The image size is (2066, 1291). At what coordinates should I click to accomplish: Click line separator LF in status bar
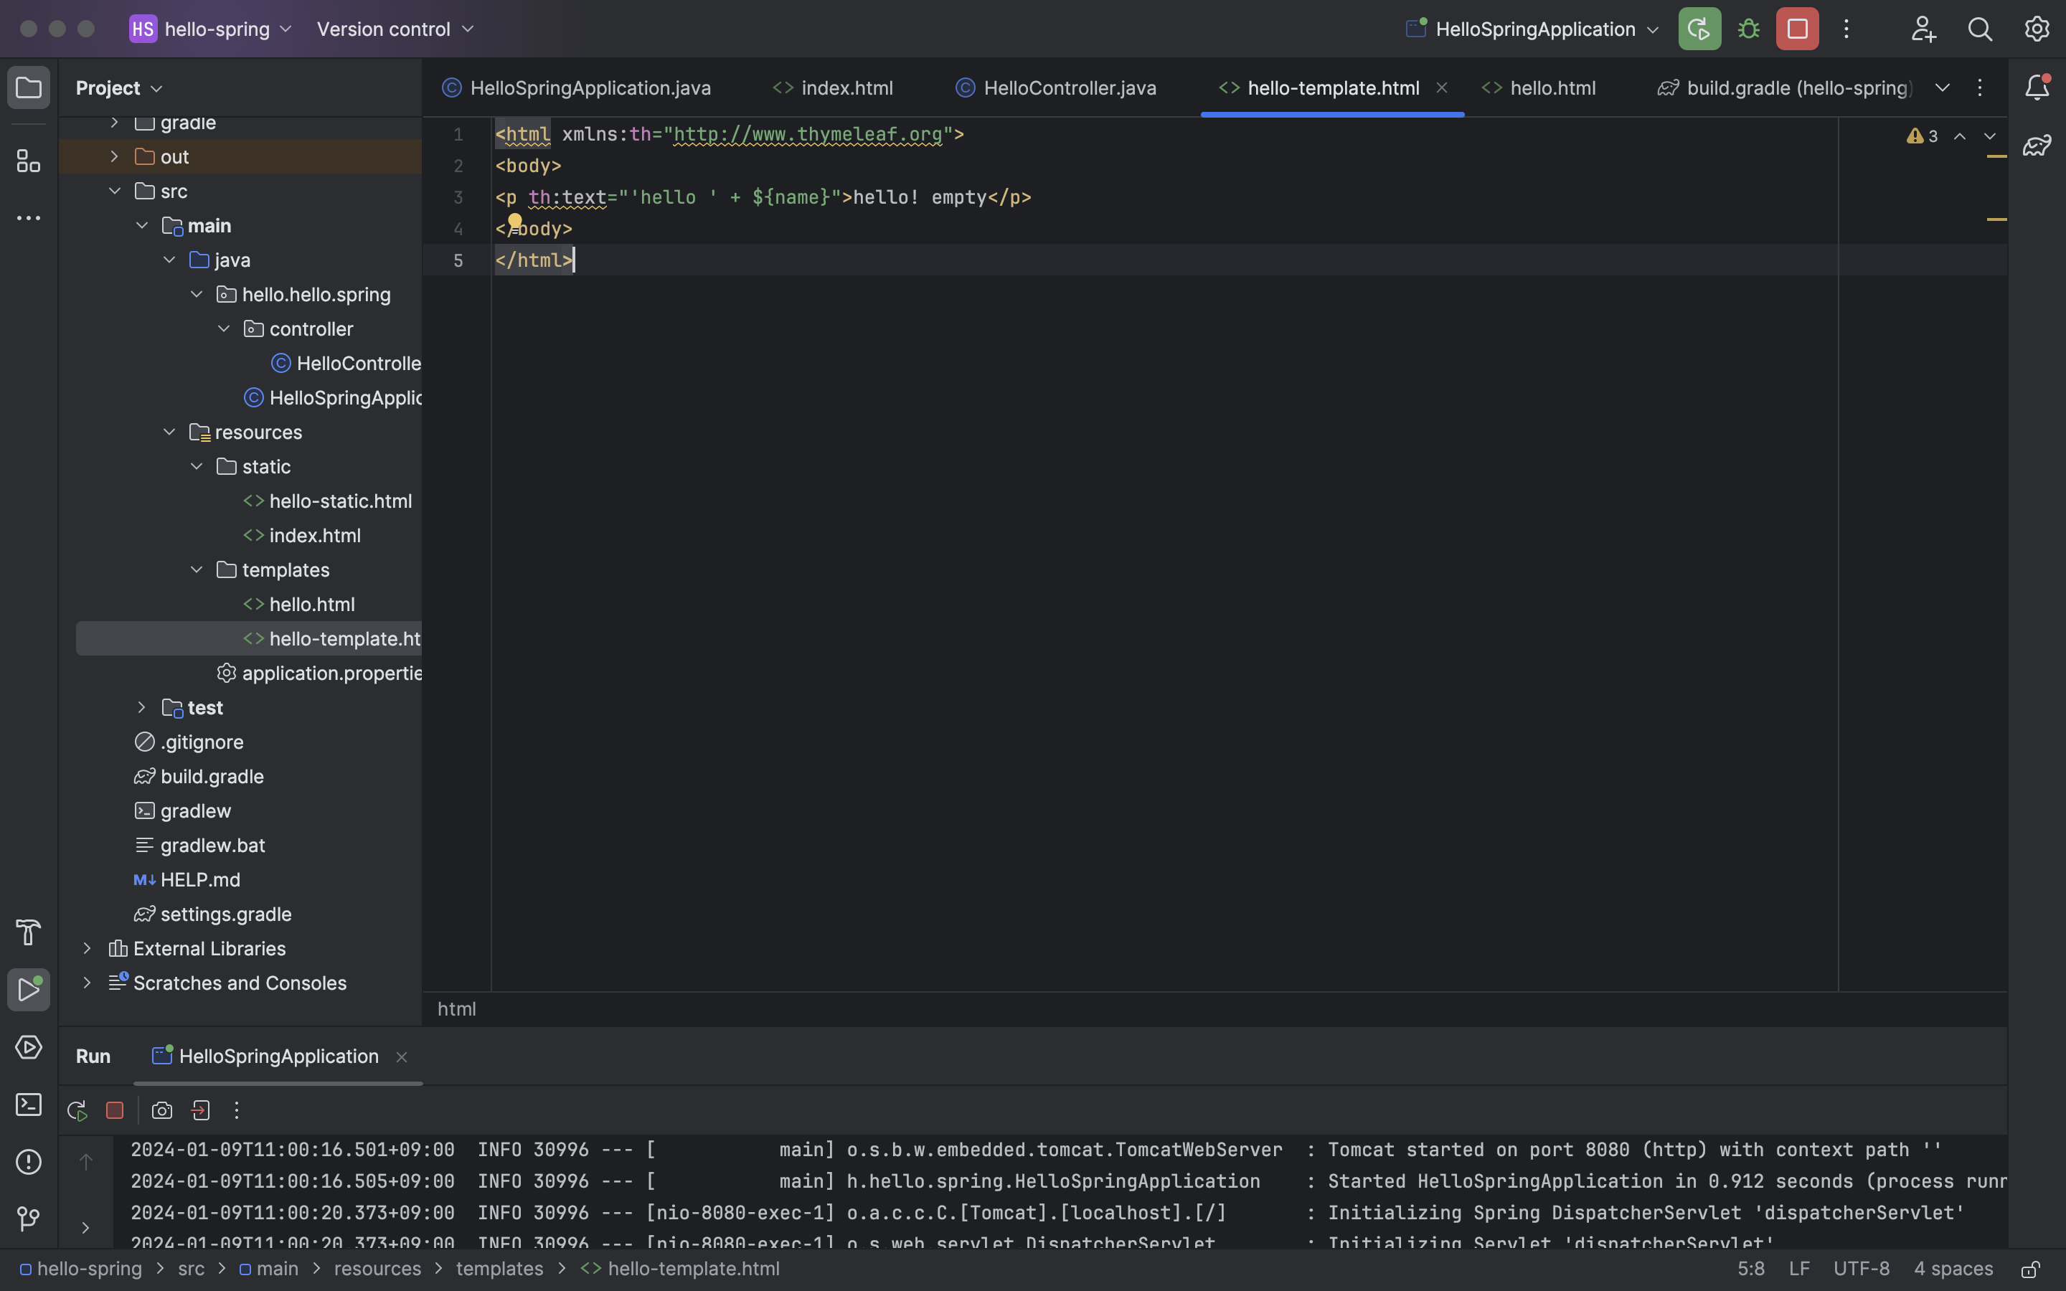coord(1799,1269)
